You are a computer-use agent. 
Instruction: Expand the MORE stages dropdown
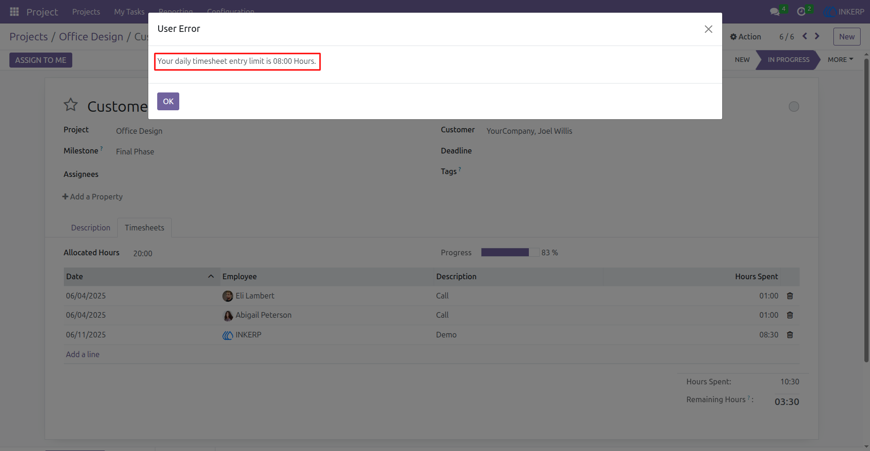(x=840, y=60)
